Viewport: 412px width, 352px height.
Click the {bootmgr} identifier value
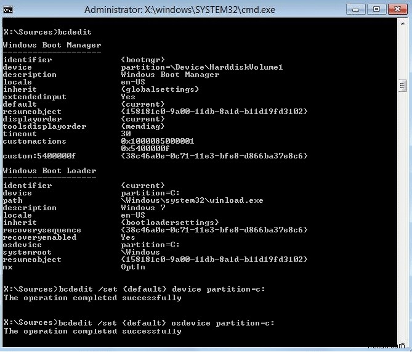143,60
